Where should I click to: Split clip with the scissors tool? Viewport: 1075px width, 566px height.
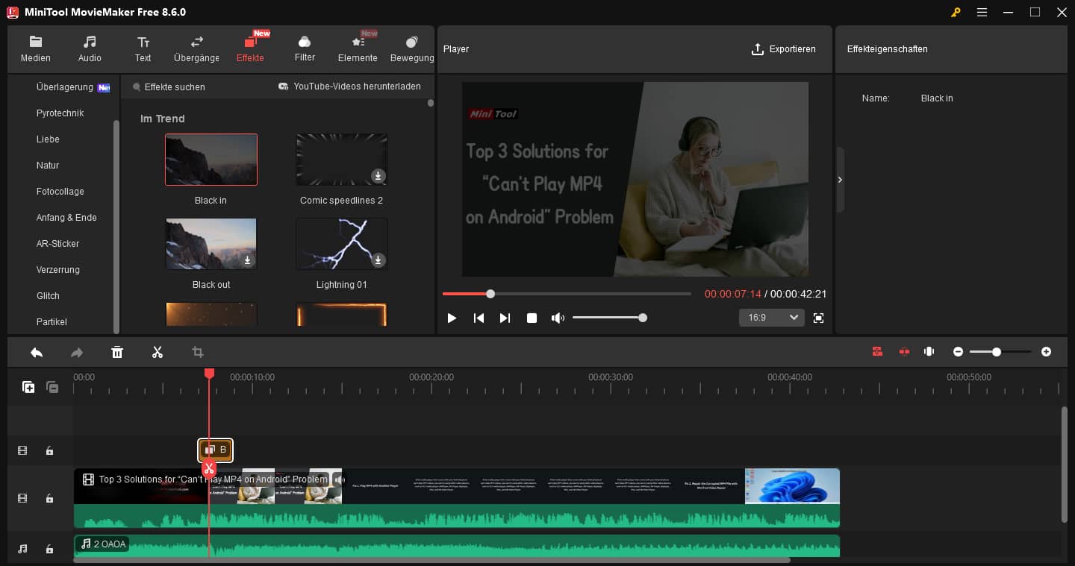[158, 352]
